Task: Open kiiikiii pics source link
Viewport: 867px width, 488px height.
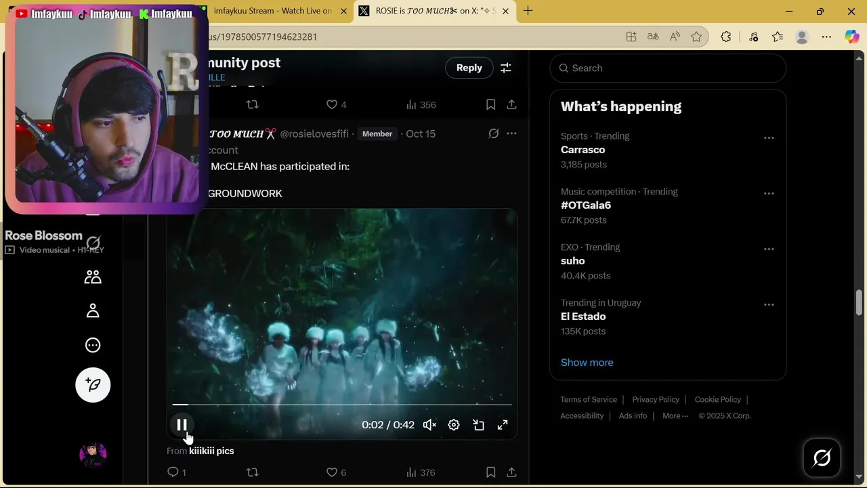Action: (x=211, y=451)
